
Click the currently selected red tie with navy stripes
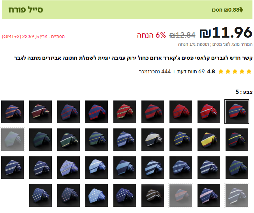[237, 112]
